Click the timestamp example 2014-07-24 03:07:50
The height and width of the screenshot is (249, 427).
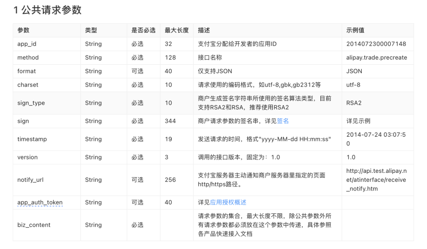376,139
